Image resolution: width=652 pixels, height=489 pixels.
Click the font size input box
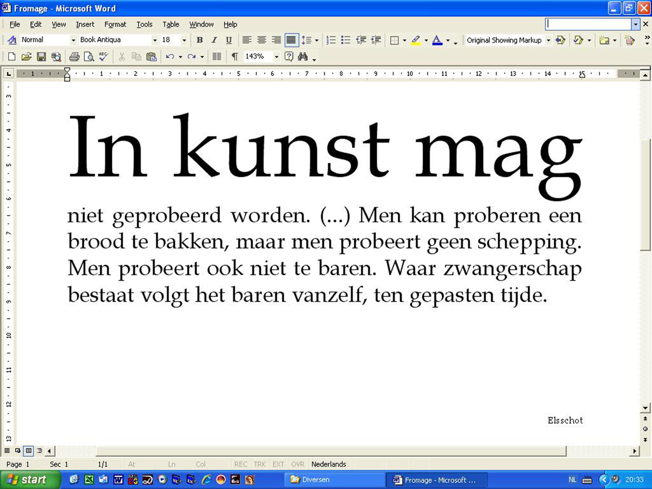[170, 40]
